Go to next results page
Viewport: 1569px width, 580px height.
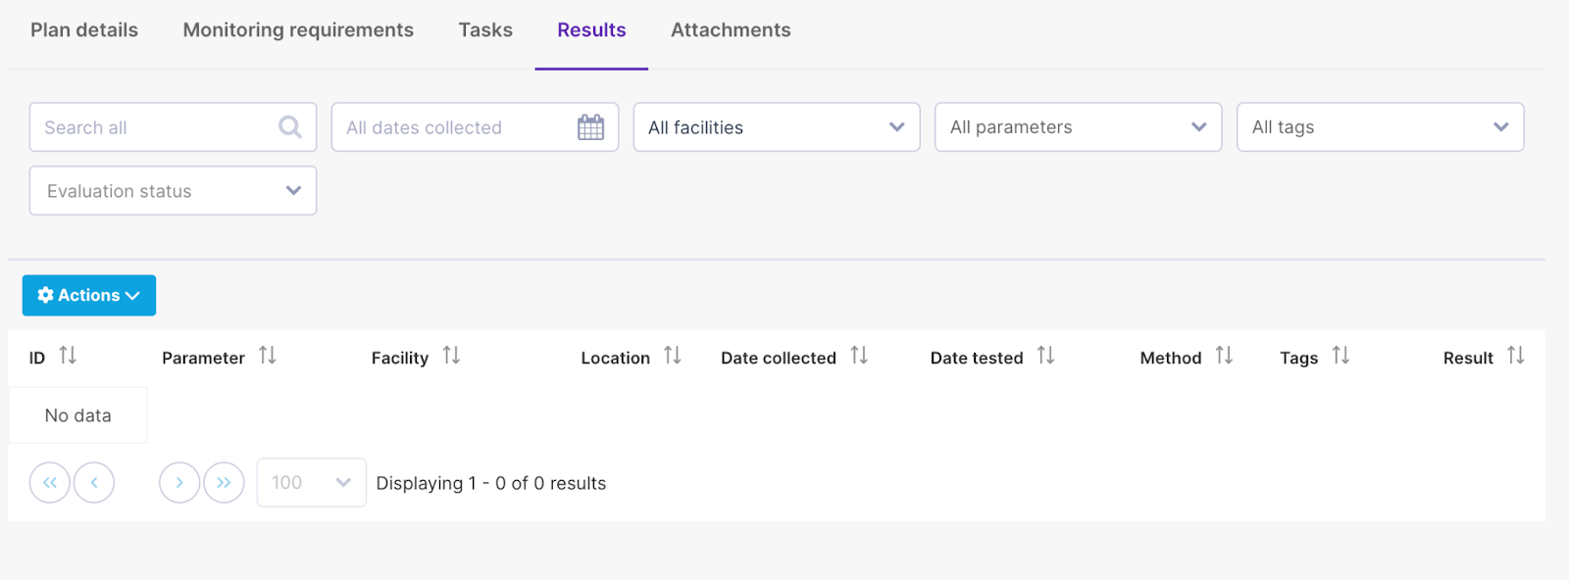[179, 483]
